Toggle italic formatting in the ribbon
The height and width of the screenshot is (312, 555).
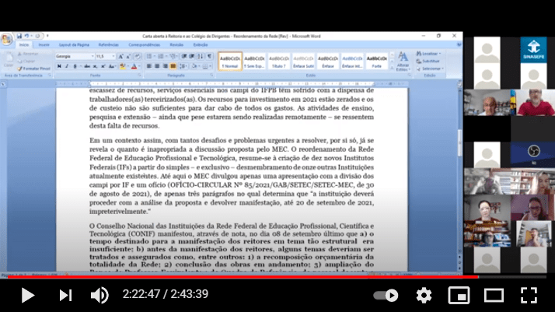point(68,66)
